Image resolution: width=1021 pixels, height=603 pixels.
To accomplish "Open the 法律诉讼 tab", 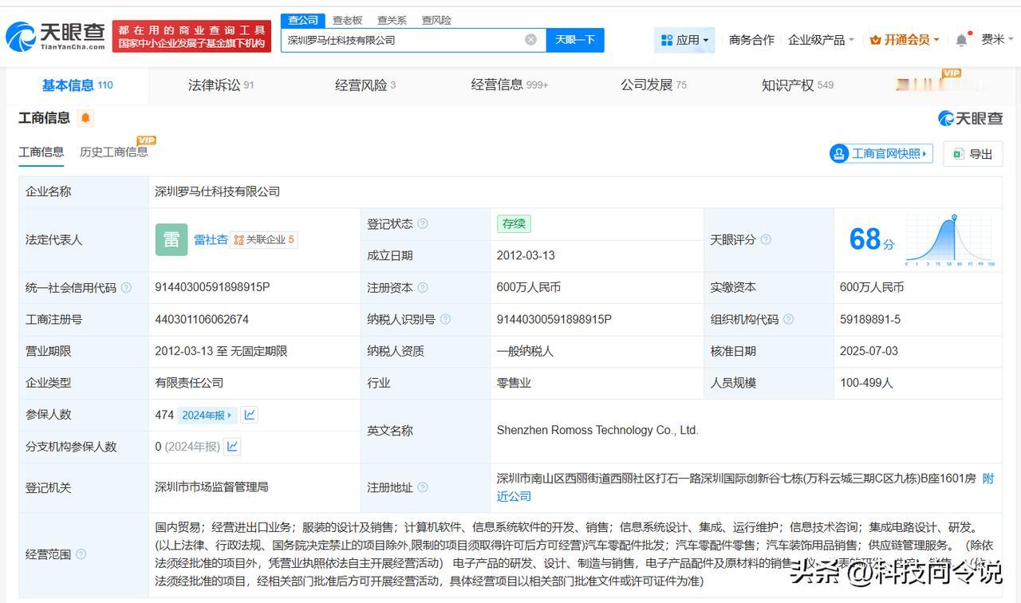I will (221, 85).
